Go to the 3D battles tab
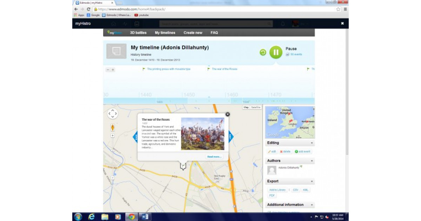This screenshot has height=221, width=421. pyautogui.click(x=138, y=33)
